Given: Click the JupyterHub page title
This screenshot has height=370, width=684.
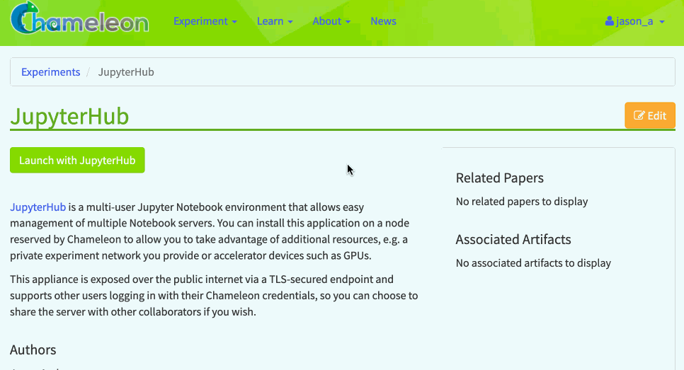Looking at the screenshot, I should (70, 116).
